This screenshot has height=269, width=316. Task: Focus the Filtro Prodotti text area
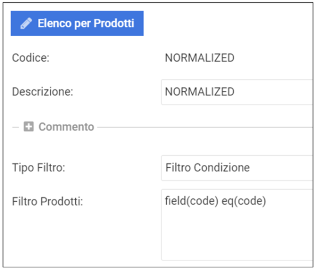pos(237,225)
